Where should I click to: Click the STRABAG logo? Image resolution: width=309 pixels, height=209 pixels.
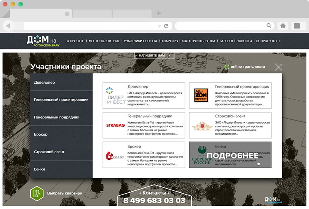click(115, 125)
